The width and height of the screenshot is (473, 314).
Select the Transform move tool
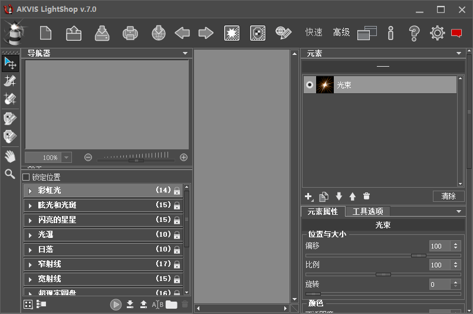click(10, 63)
